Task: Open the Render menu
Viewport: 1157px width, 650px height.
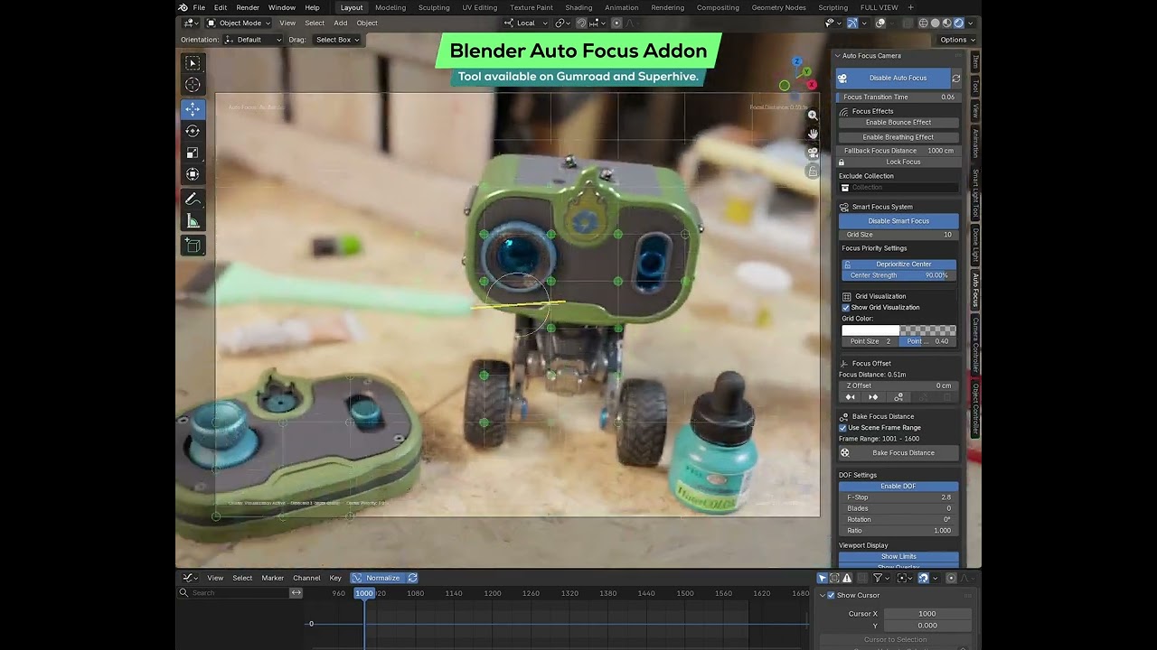Action: click(248, 7)
